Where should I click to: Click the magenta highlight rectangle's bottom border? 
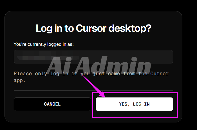tap(135, 117)
